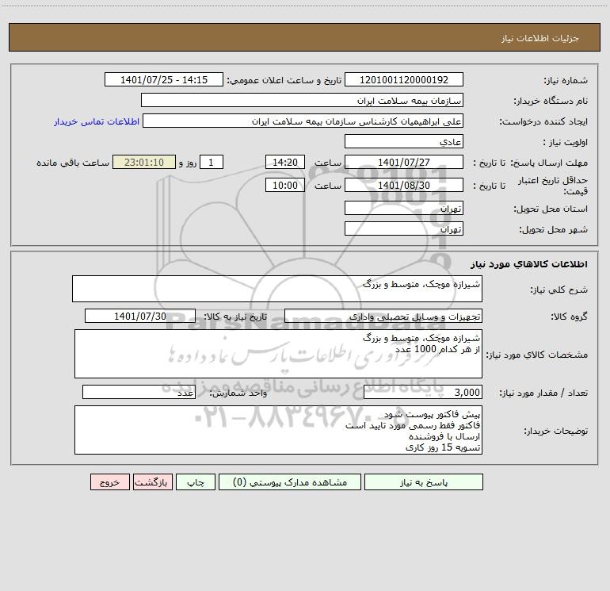Image resolution: width=610 pixels, height=591 pixels.
Task: Click the label توضیحات خریدار
Action: pyautogui.click(x=556, y=431)
